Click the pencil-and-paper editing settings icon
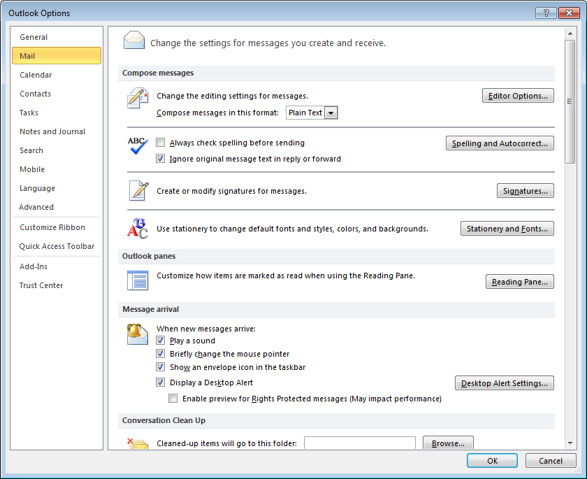Image resolution: width=587 pixels, height=479 pixels. tap(138, 98)
